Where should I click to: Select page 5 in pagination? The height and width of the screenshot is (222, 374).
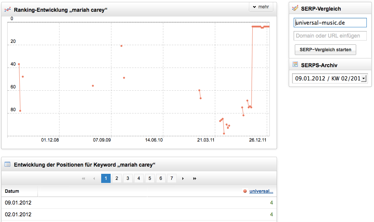point(150,178)
